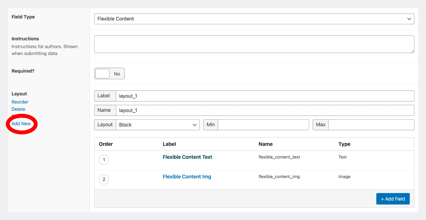The height and width of the screenshot is (220, 426).
Task: Click the flexible_content_img name cell
Action: [x=279, y=177]
